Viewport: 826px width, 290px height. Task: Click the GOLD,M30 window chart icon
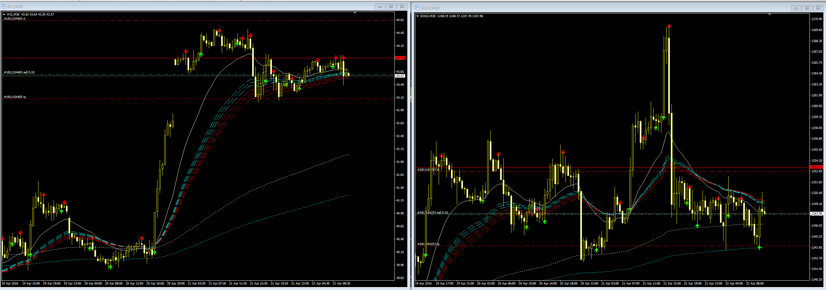coord(417,8)
